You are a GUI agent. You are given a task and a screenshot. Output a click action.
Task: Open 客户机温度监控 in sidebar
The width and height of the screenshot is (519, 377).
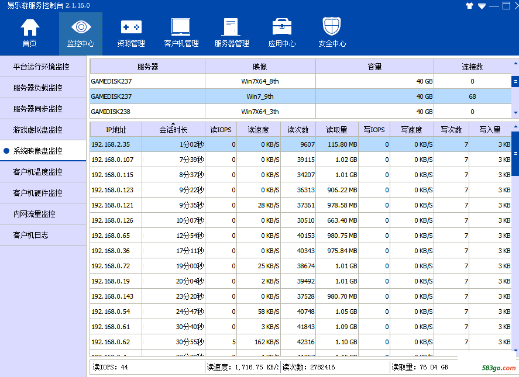tap(43, 172)
